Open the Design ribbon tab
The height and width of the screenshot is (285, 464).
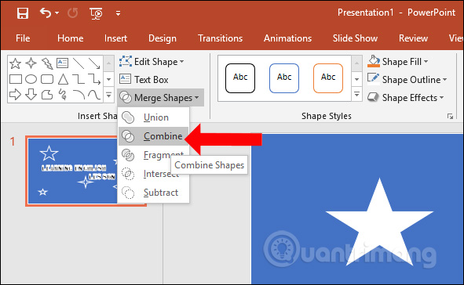coord(163,38)
